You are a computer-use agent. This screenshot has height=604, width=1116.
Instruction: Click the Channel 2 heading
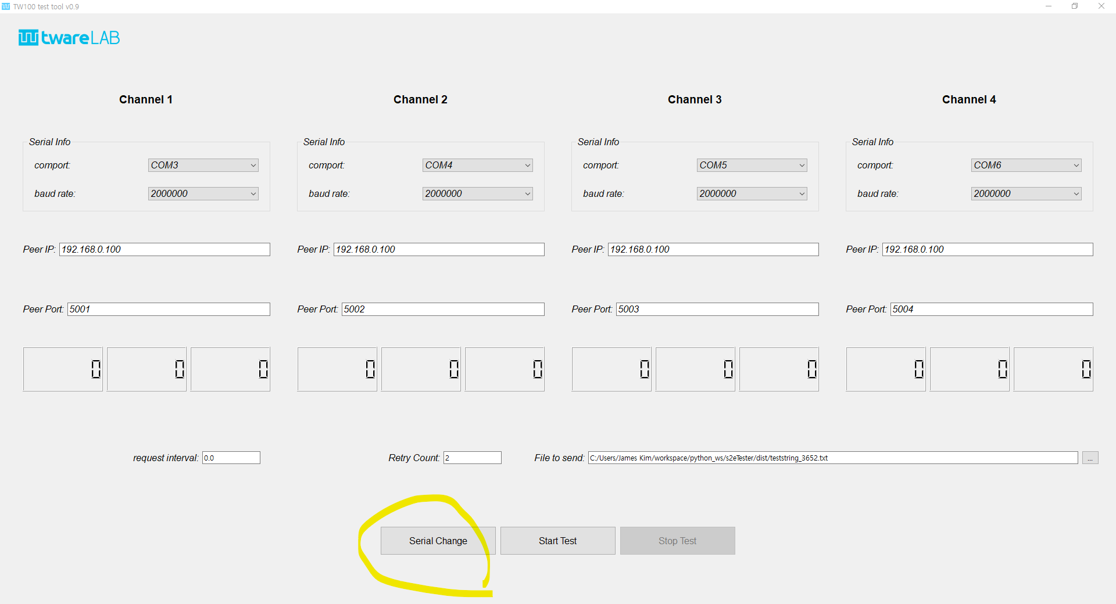pyautogui.click(x=420, y=99)
